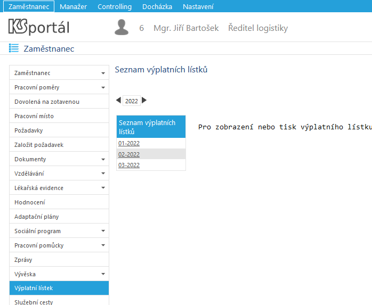Screen dimensions: 372x305
Task: Open Požadavky menu item
Action: (x=59, y=130)
